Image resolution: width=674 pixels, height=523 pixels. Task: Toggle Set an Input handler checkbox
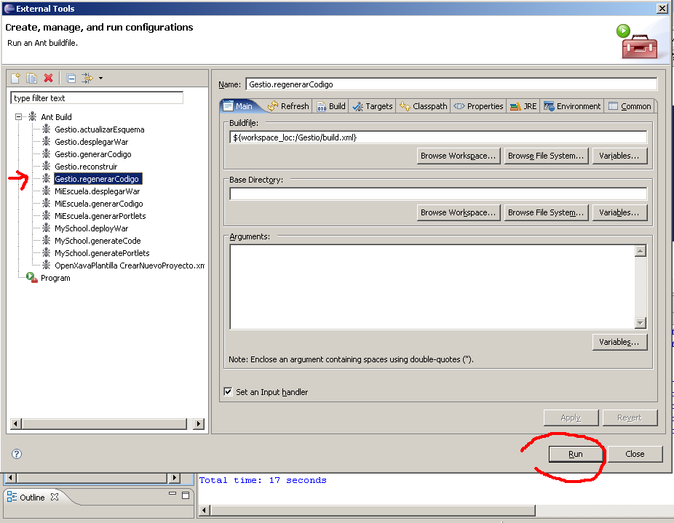[x=228, y=391]
